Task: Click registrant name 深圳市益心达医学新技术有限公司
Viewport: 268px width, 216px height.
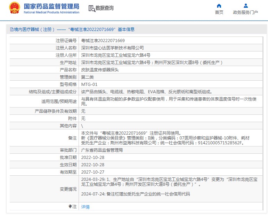Action: (112, 48)
